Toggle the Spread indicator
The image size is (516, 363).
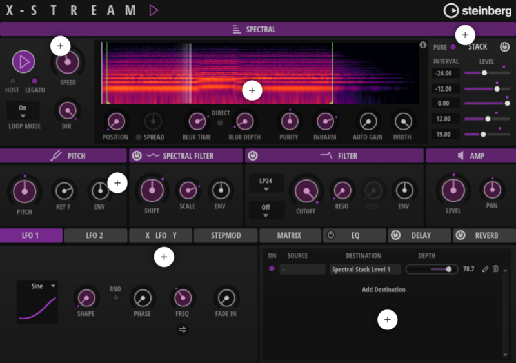click(139, 137)
